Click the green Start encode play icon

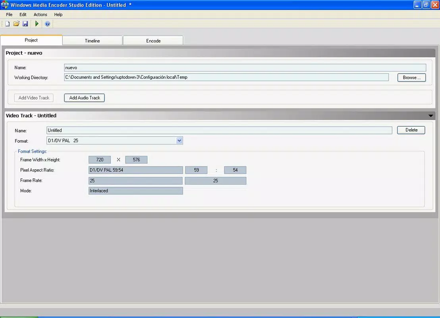point(37,24)
